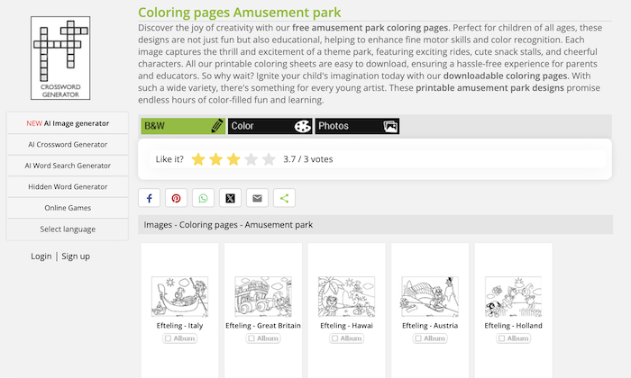Open the green general share icon
Image resolution: width=631 pixels, height=378 pixels.
point(285,198)
